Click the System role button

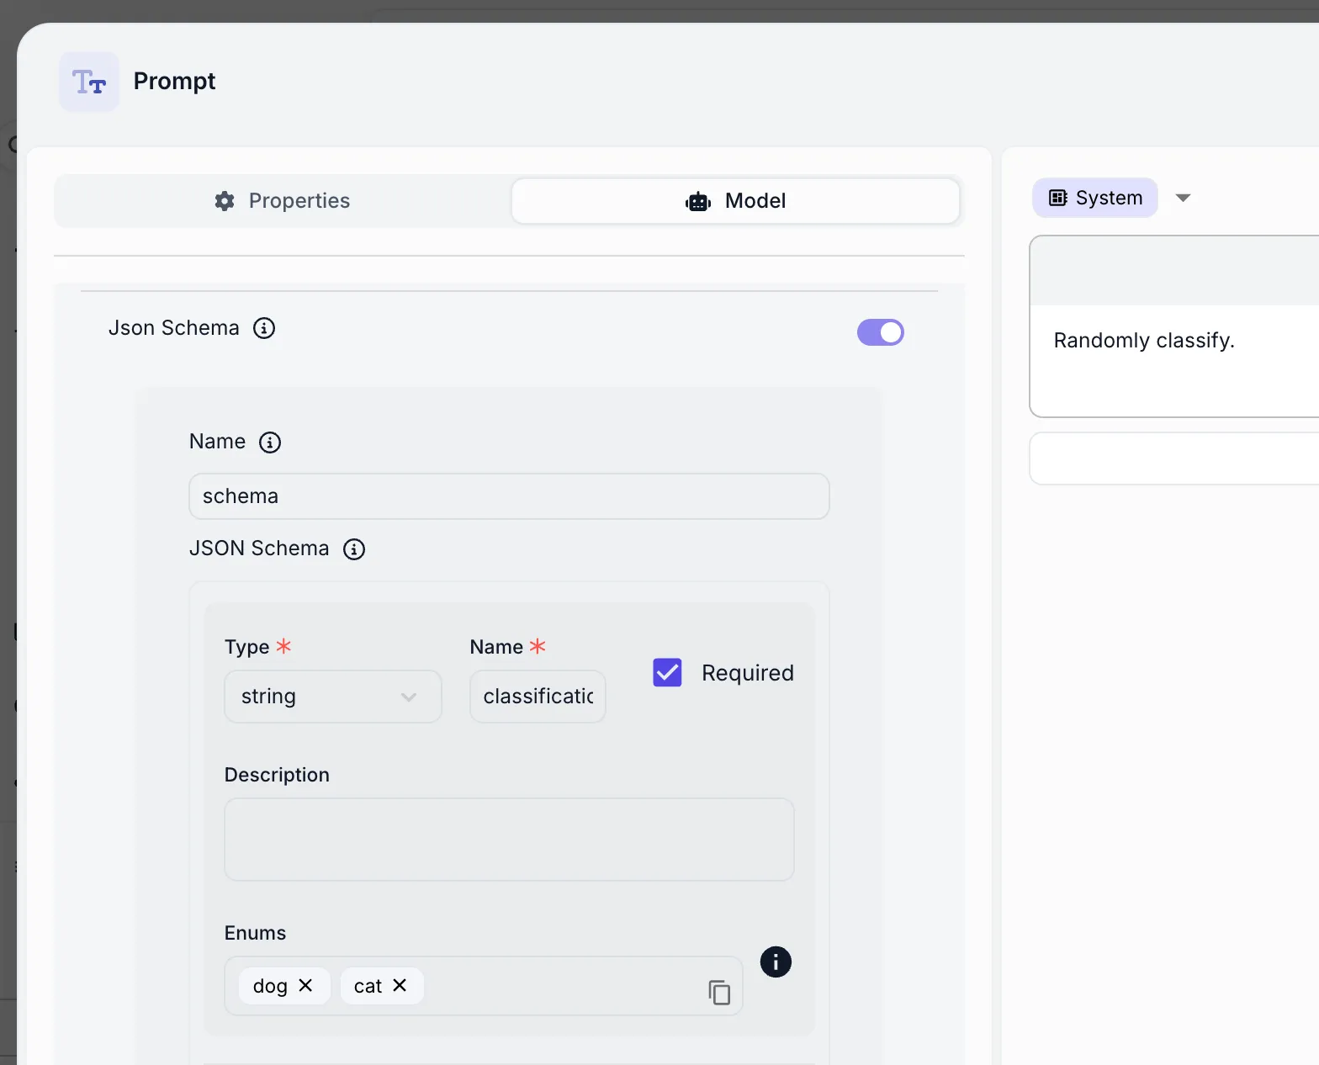tap(1095, 198)
